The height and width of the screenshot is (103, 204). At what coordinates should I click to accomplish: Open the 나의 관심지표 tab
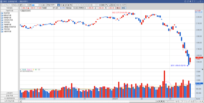tap(9, 101)
